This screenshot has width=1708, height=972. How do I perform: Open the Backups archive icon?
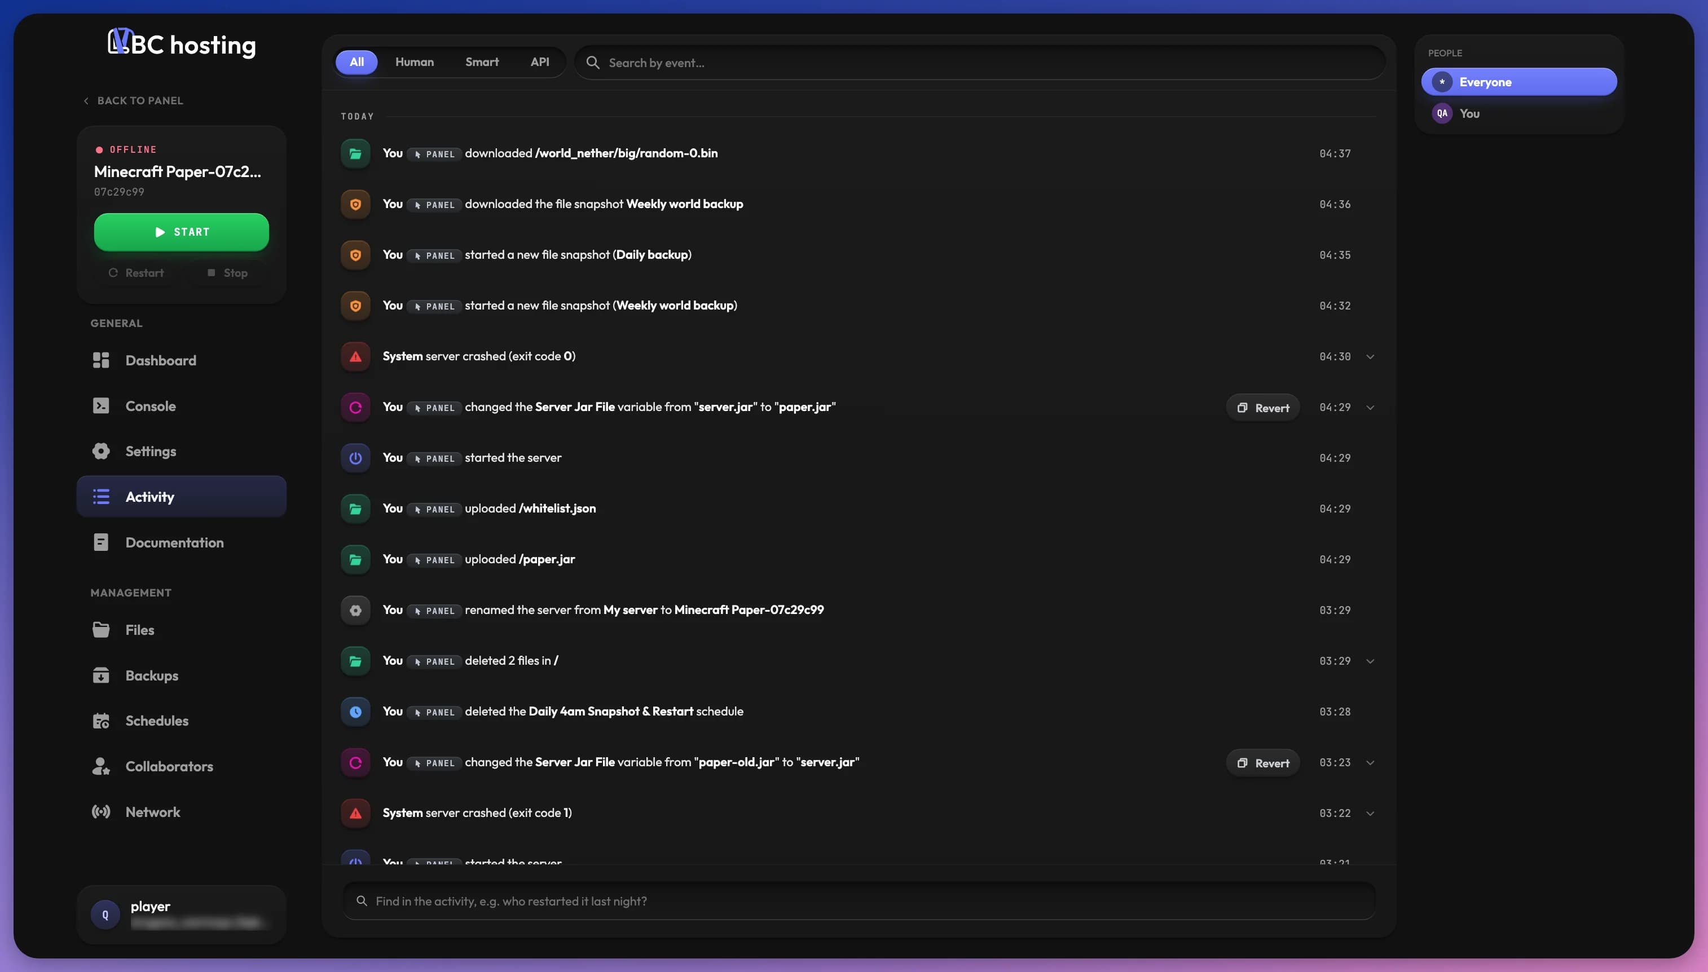tap(101, 675)
